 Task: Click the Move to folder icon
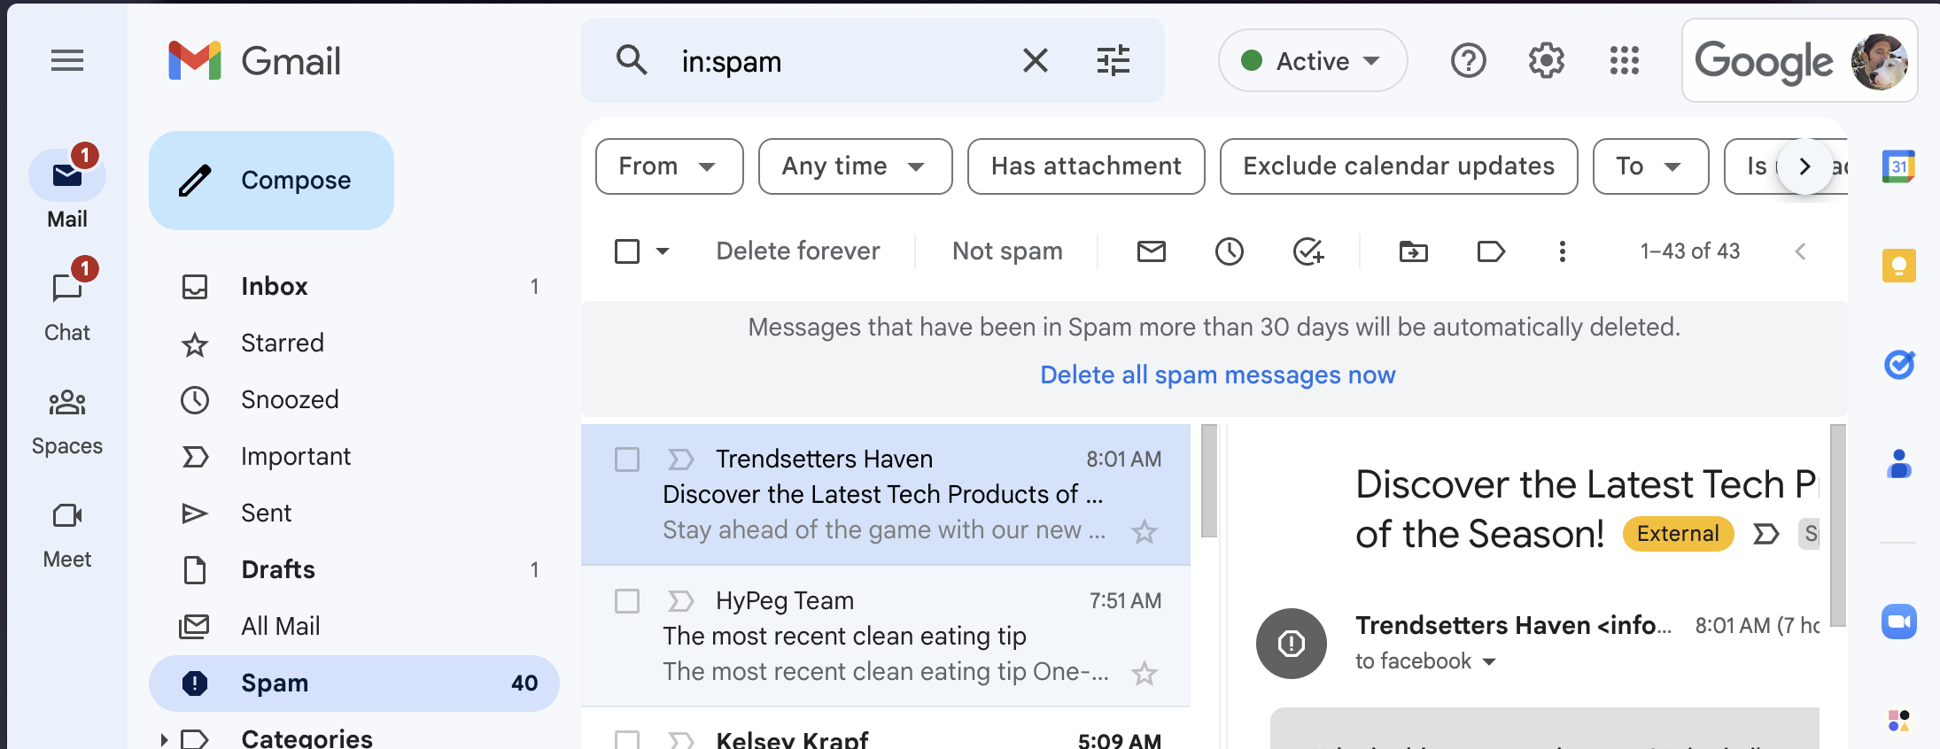[x=1413, y=251]
